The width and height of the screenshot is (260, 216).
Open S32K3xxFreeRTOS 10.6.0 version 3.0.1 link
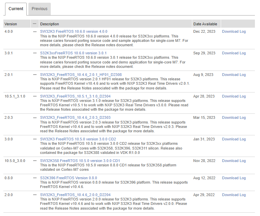pyautogui.click(x=73, y=53)
